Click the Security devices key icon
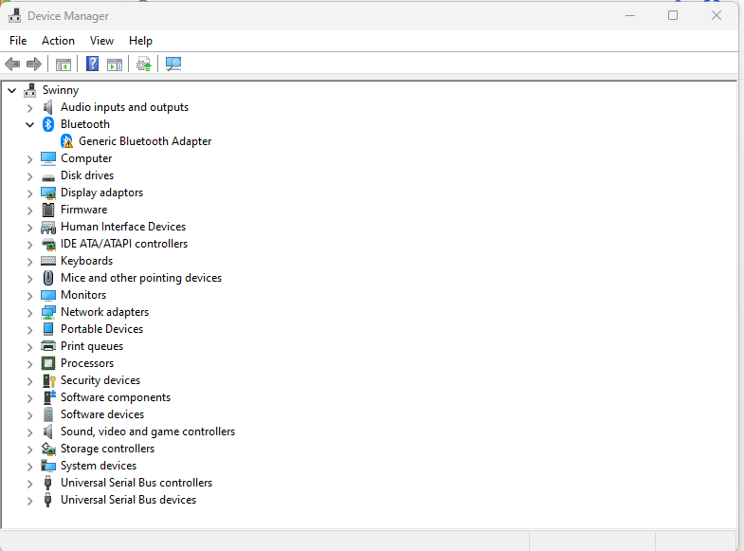 coord(49,380)
